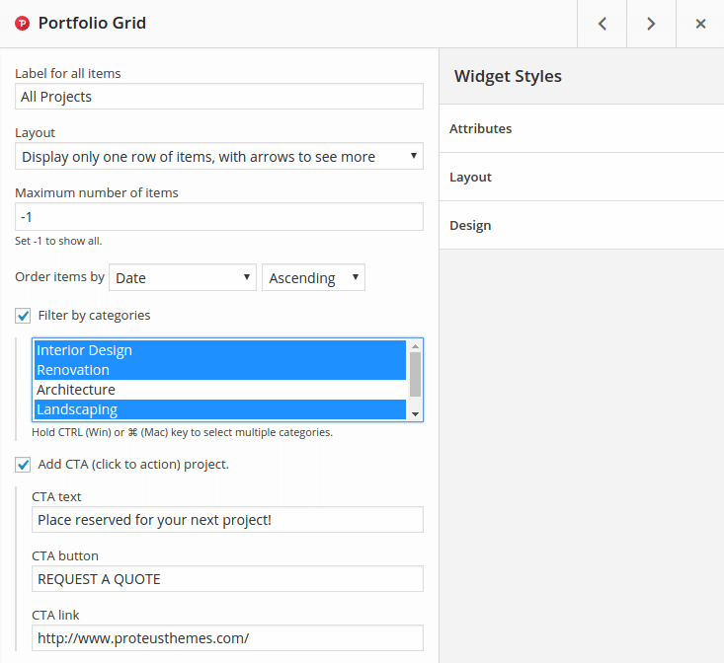724x663 pixels.
Task: Uncheck Add CTA project checkbox
Action: [x=23, y=464]
